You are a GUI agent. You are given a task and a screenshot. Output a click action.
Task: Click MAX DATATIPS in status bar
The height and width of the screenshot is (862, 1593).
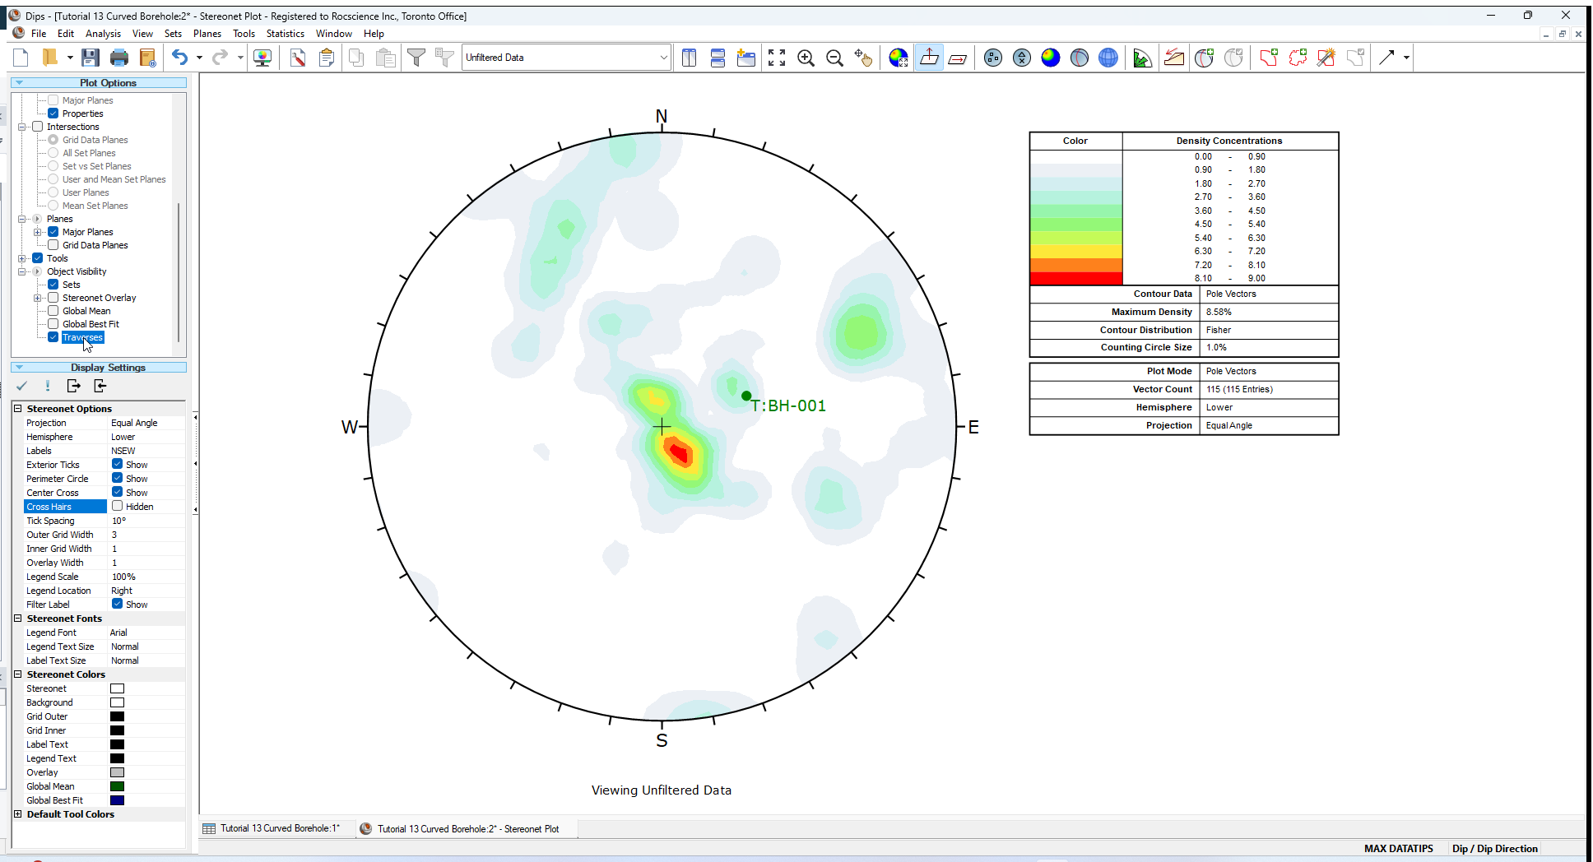click(1398, 848)
